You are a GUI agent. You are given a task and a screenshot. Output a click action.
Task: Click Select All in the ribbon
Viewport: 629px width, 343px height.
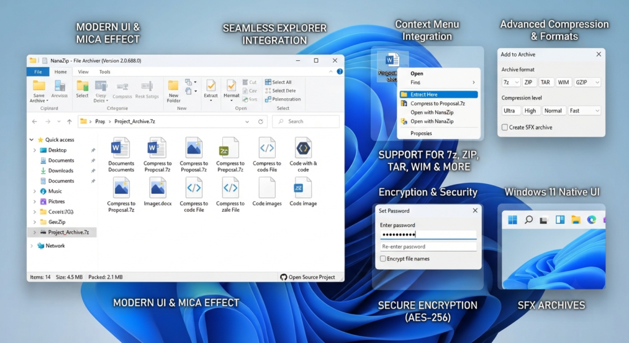coord(278,82)
